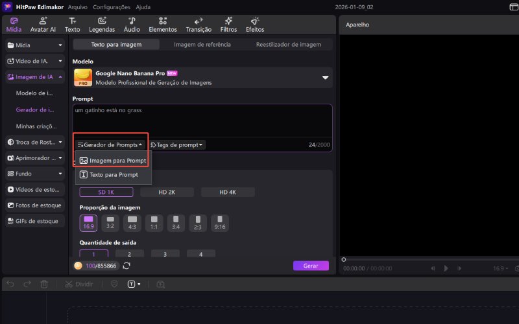519x324 pixels.
Task: Choose the HD 4K resolution
Action: tap(228, 192)
